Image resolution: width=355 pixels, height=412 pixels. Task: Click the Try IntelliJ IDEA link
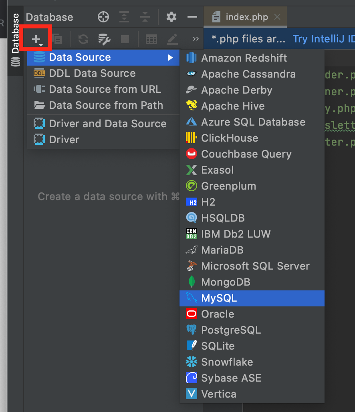[x=324, y=39]
